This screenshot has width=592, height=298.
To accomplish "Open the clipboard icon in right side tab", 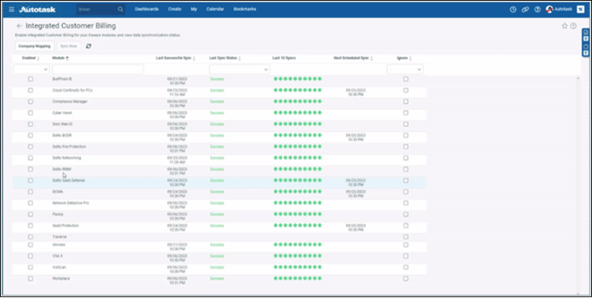I will pyautogui.click(x=586, y=46).
